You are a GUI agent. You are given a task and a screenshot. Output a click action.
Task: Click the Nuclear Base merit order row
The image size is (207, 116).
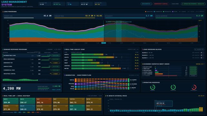click(x=170, y=71)
